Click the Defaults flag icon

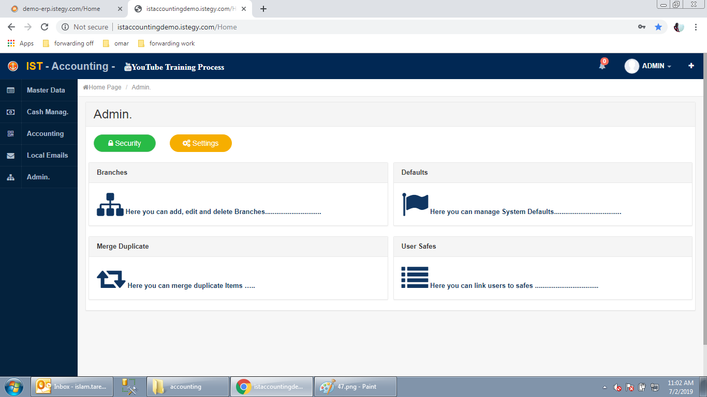pos(415,204)
